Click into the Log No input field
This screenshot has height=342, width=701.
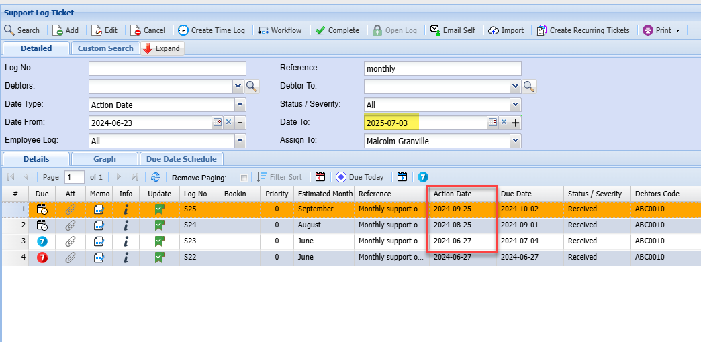click(x=167, y=68)
